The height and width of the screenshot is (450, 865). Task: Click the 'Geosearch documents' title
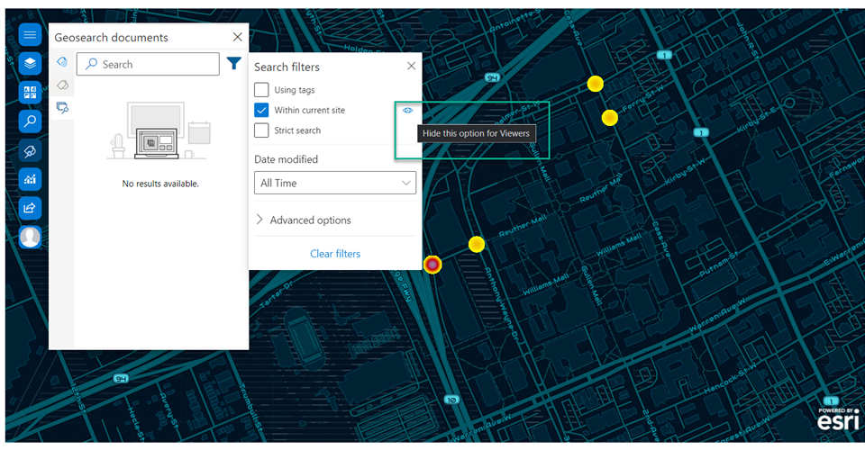(x=111, y=38)
